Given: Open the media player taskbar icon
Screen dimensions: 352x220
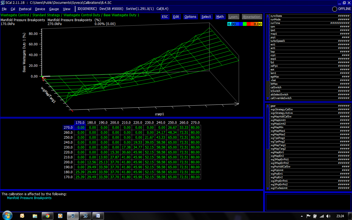Looking at the screenshot, I should click(60, 216).
